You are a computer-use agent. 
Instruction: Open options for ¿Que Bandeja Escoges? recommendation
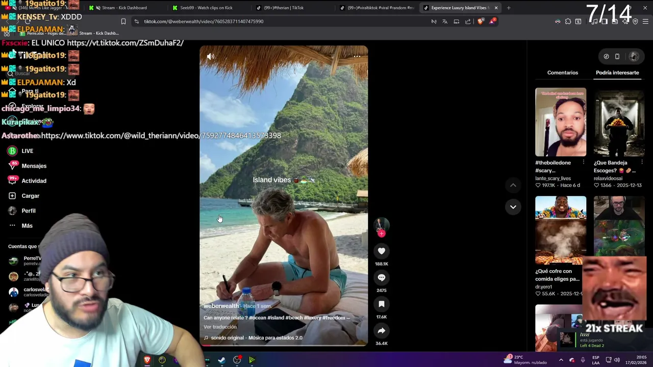642,163
